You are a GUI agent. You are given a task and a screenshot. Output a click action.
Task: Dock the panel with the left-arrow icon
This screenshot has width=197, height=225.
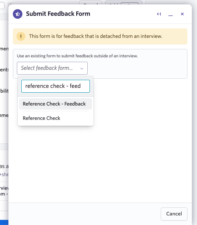click(159, 14)
